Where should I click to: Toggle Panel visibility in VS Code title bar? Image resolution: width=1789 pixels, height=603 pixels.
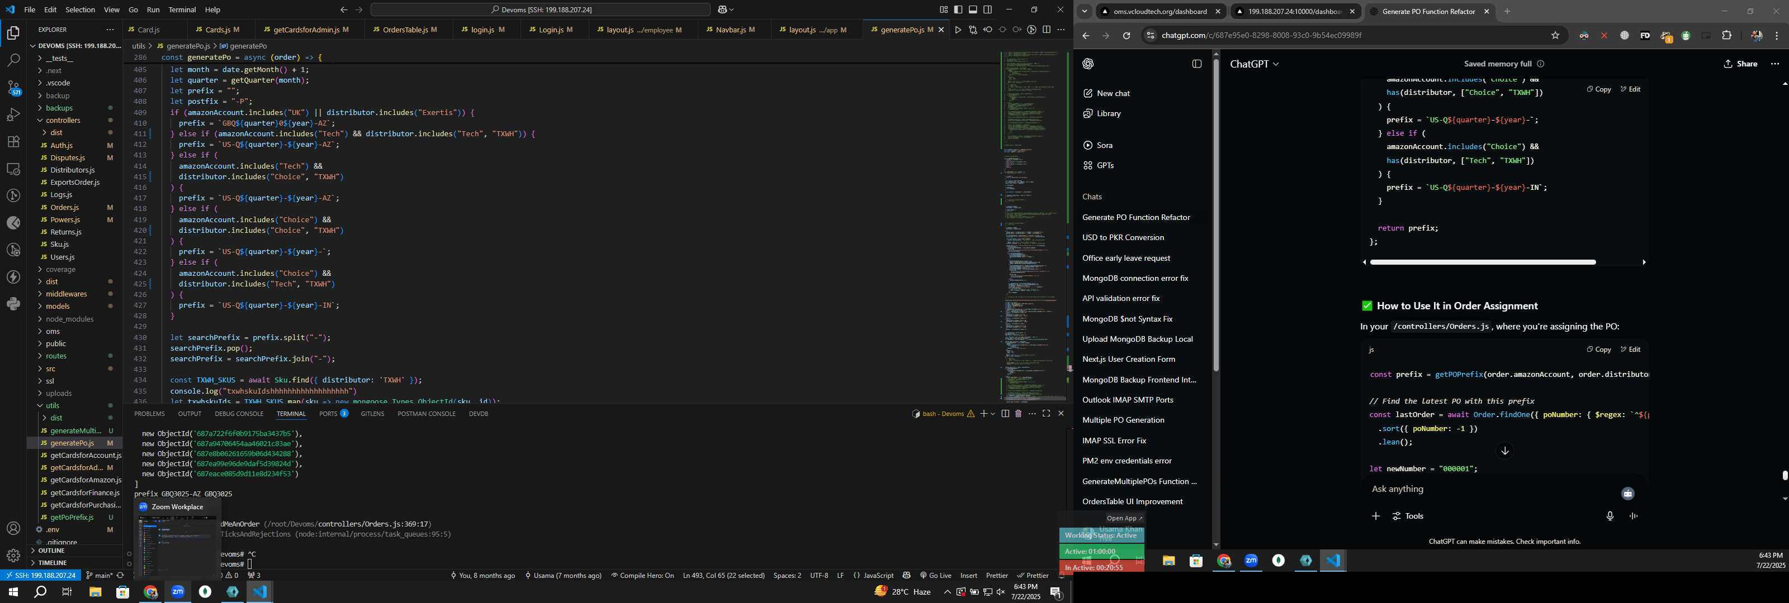pos(973,9)
